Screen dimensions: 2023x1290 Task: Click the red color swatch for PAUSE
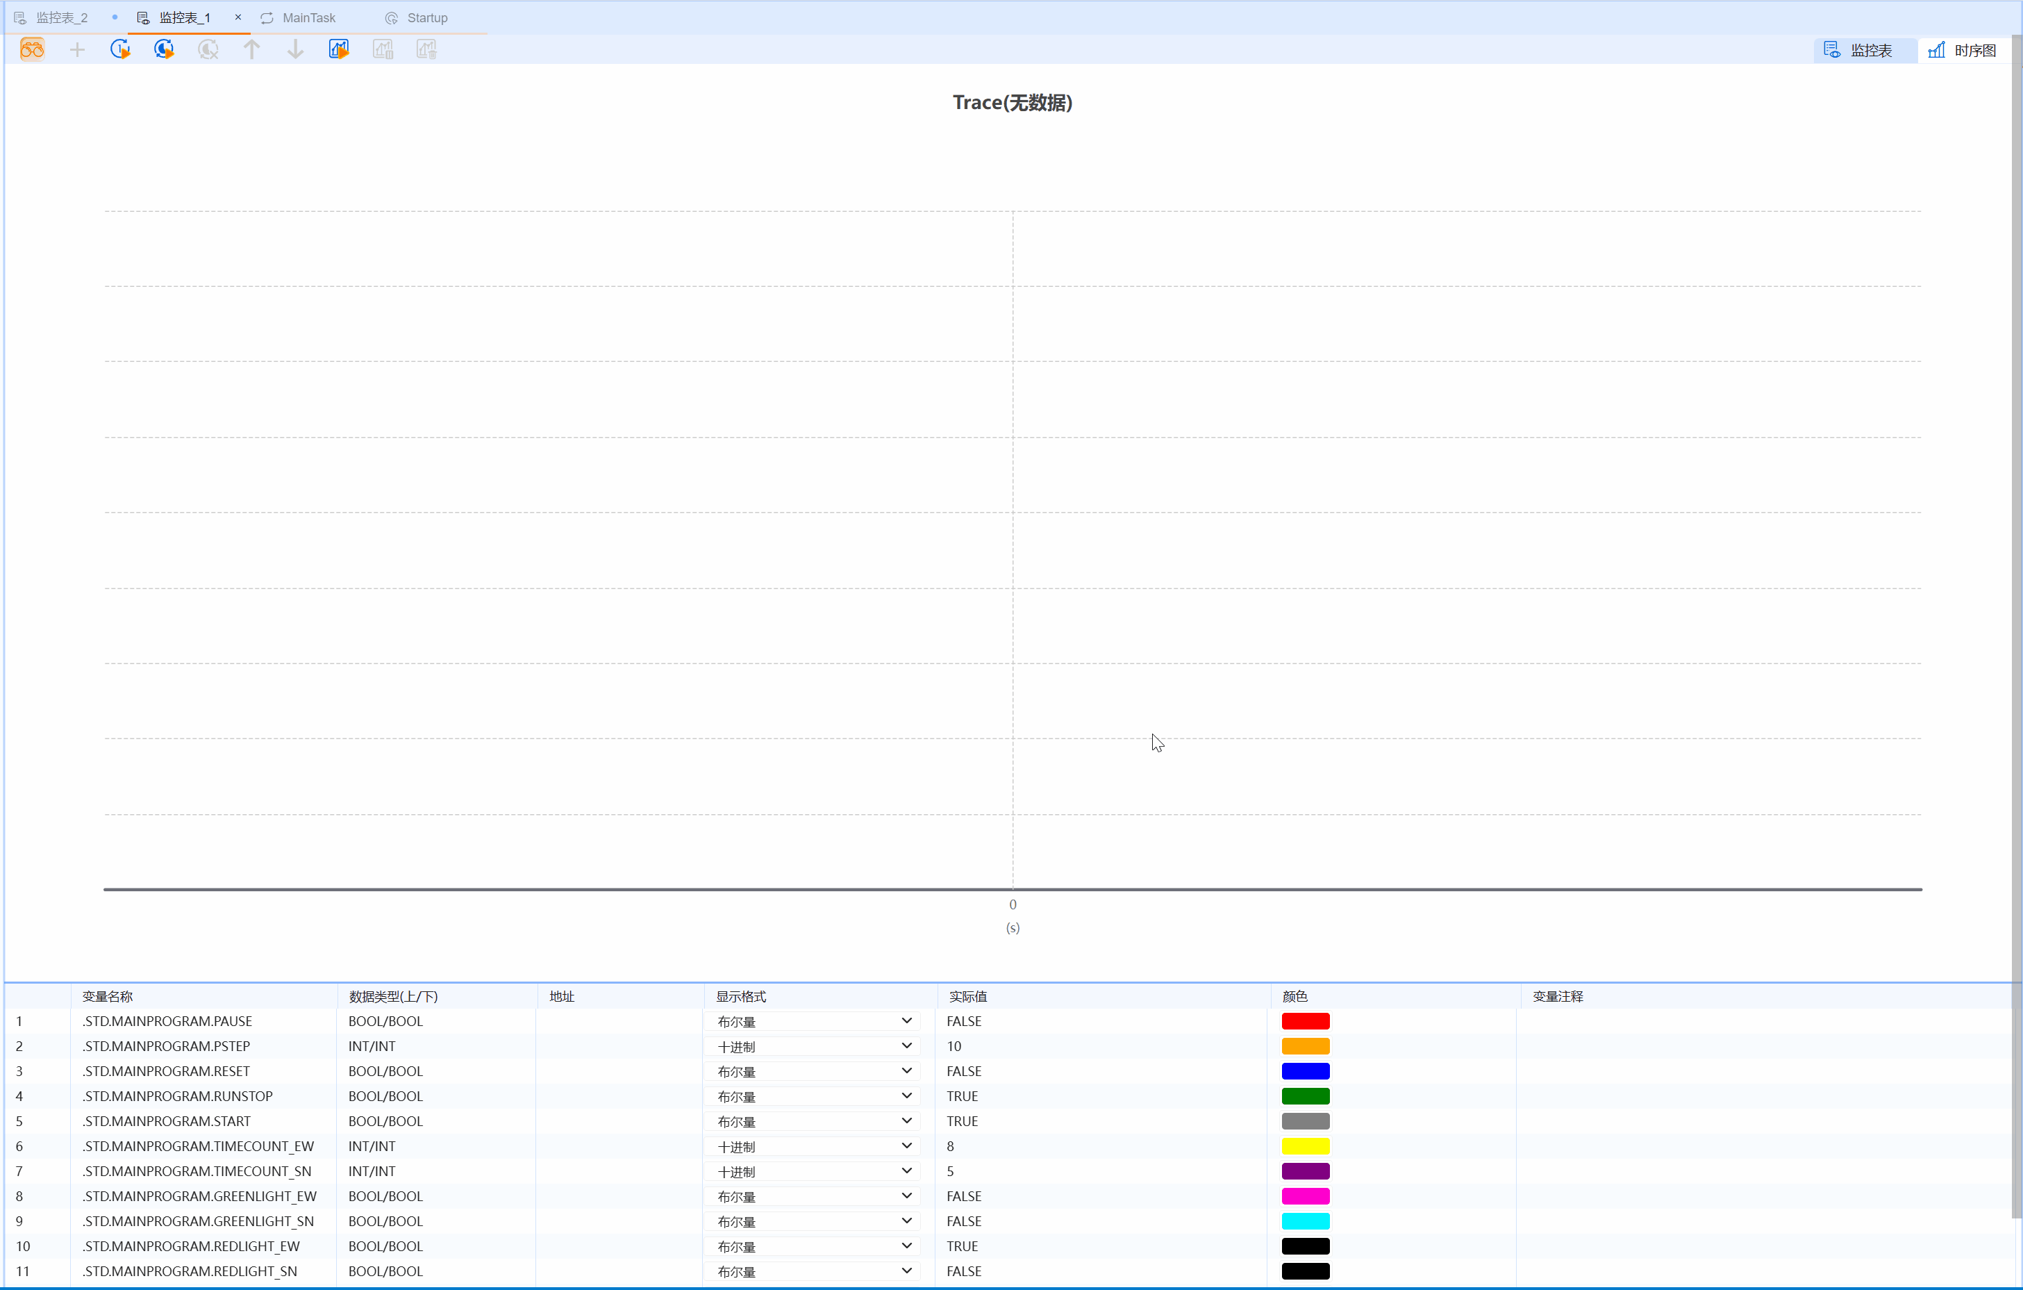(1305, 1021)
